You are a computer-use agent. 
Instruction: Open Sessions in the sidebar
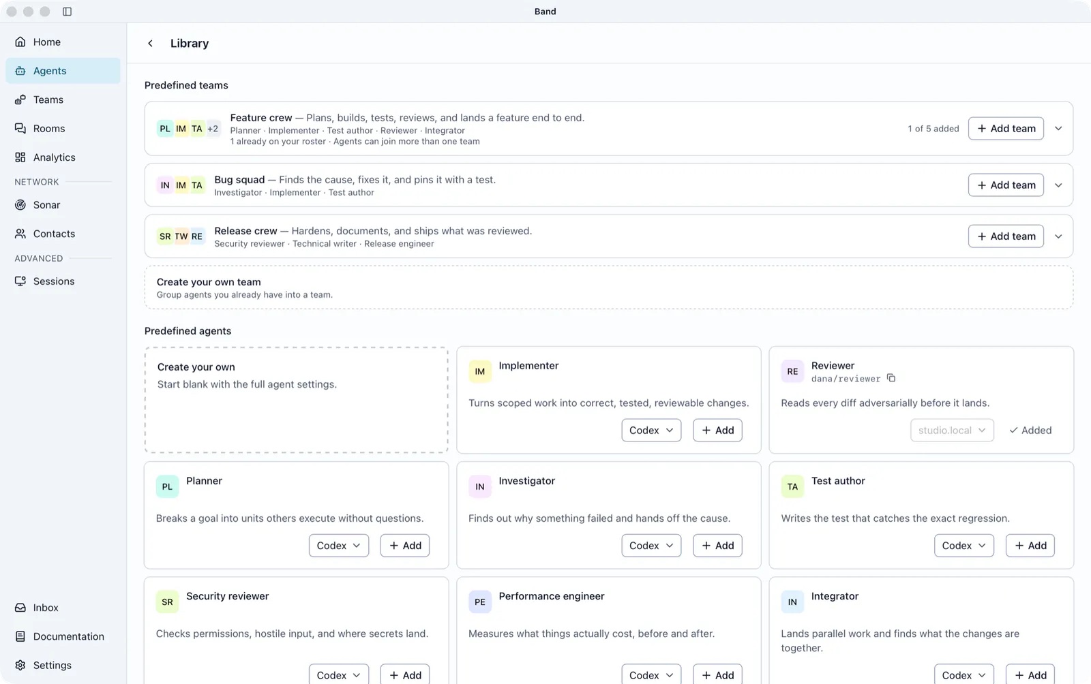tap(63, 281)
